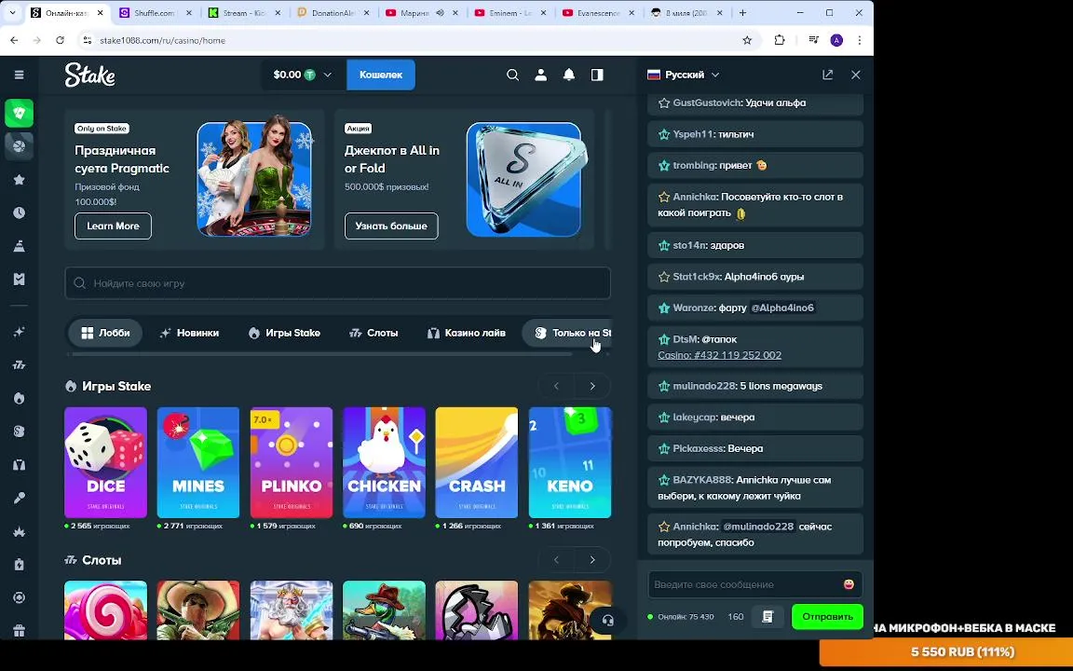Viewport: 1073px width, 671px height.
Task: Open the DICE game thumbnail
Action: (x=105, y=462)
